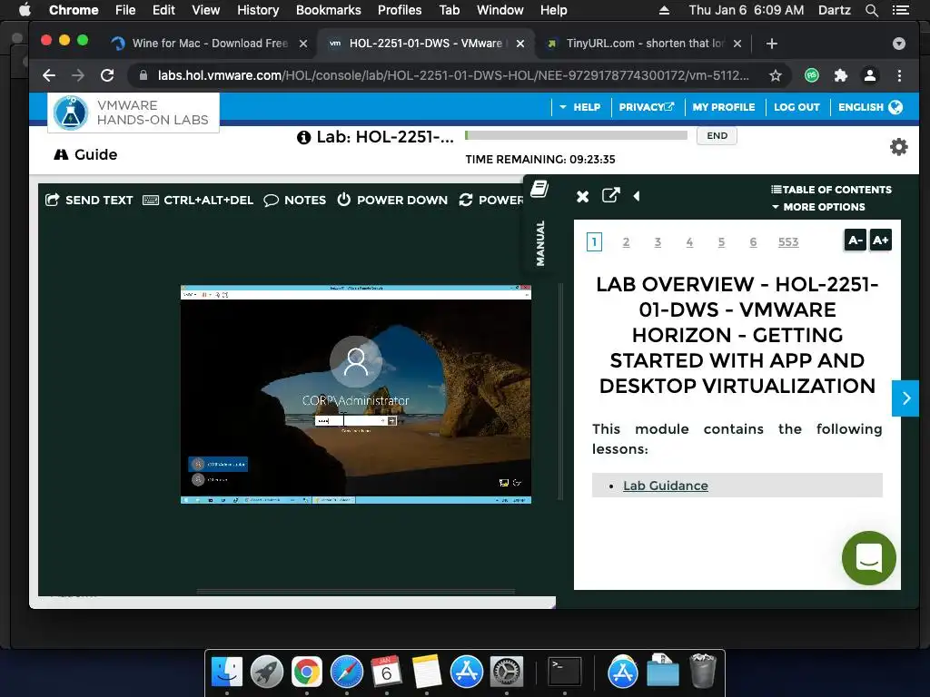Open lab settings gear icon

coord(898,146)
